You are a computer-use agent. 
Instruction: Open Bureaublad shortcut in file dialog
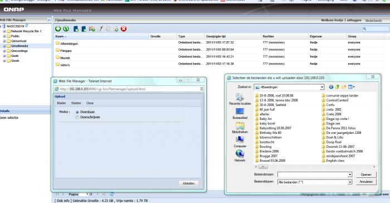(x=240, y=113)
